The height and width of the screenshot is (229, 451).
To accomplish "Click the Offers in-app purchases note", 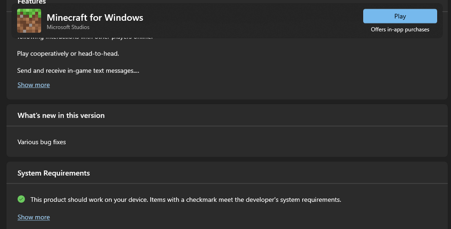I will pyautogui.click(x=400, y=29).
